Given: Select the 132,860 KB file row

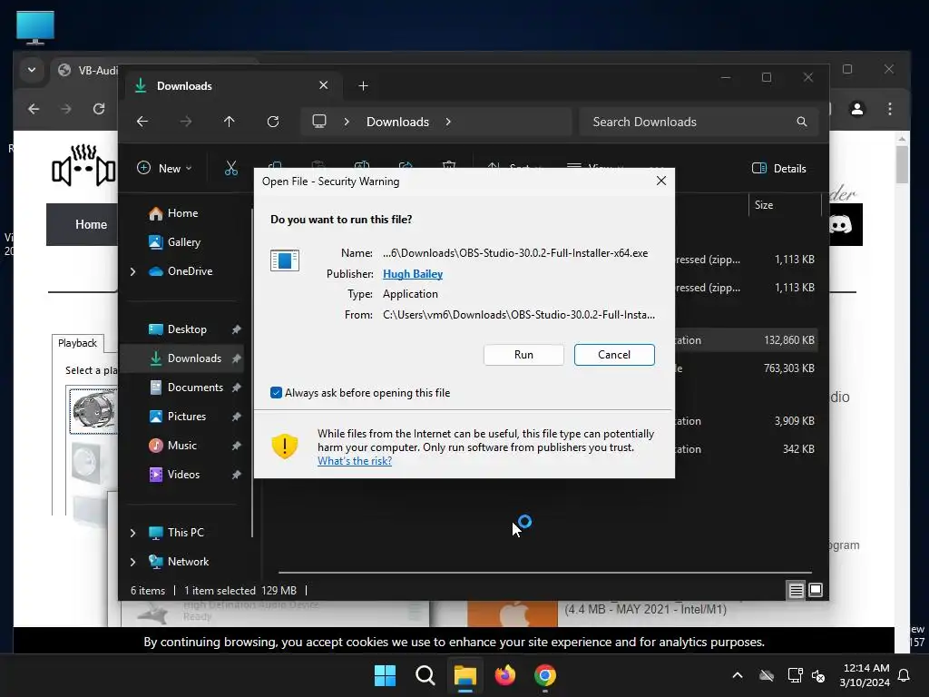Looking at the screenshot, I should click(x=747, y=340).
